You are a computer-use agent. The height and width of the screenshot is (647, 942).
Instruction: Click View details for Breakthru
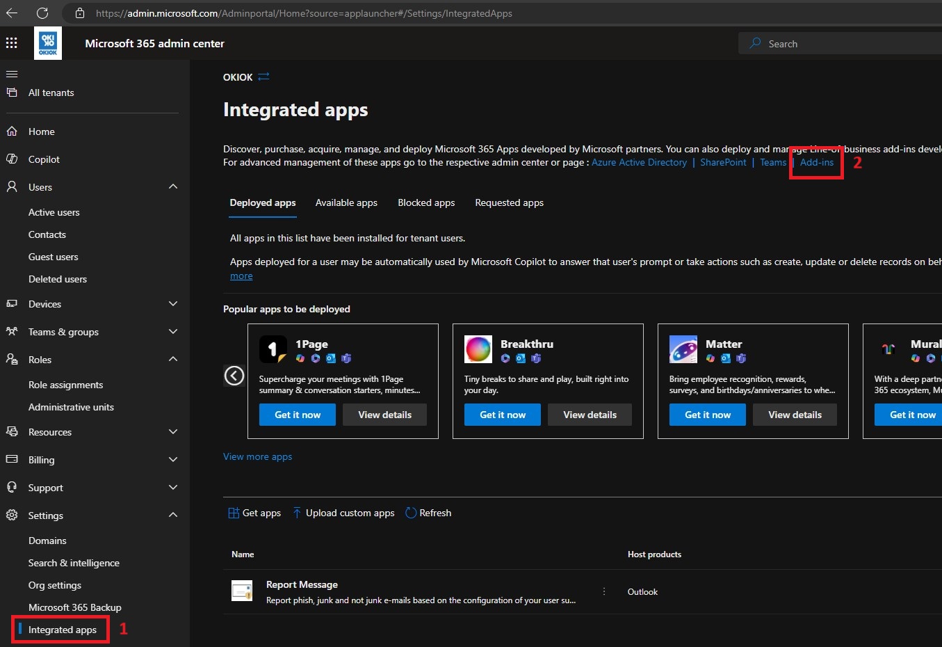click(590, 415)
